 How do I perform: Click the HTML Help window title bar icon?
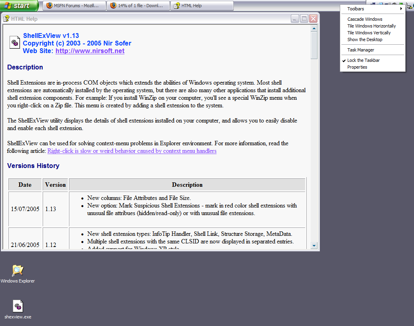pyautogui.click(x=6, y=19)
